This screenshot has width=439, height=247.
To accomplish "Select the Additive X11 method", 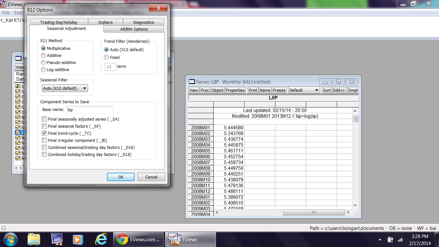I will coord(44,56).
